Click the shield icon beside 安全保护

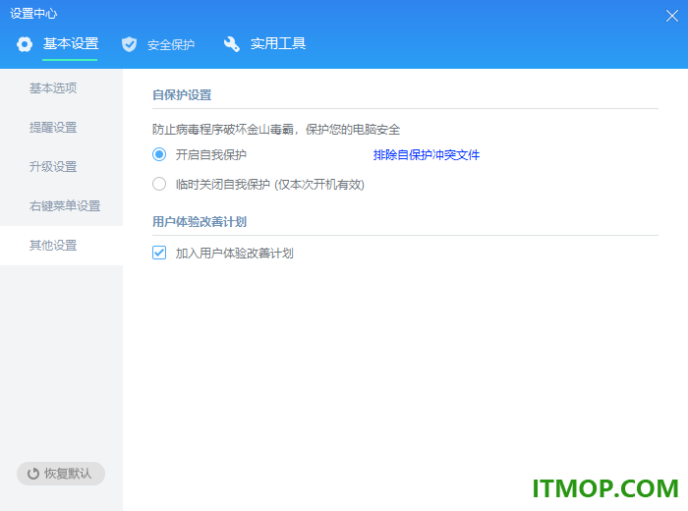coord(129,44)
